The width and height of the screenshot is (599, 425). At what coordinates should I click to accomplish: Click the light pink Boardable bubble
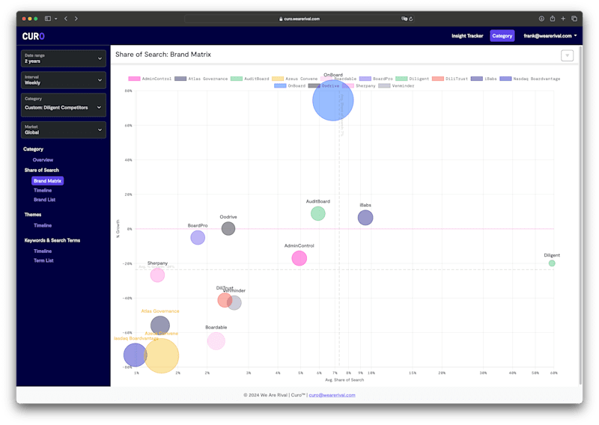(216, 341)
